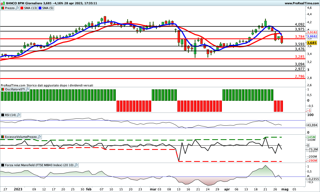Click candlestick icon beside BANCO BPM title
The image size is (320, 192).
click(3, 3)
